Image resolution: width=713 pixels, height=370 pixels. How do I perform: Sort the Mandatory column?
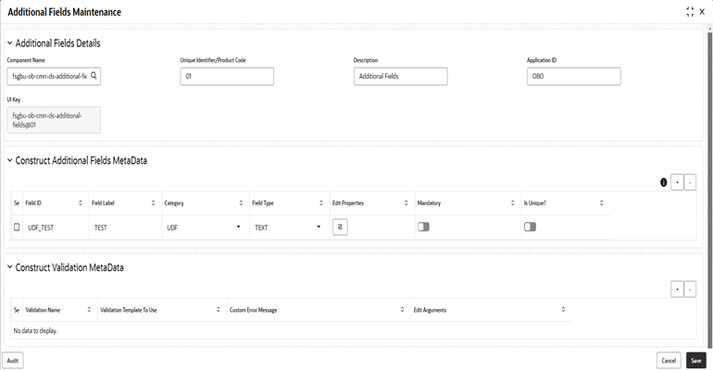click(512, 203)
